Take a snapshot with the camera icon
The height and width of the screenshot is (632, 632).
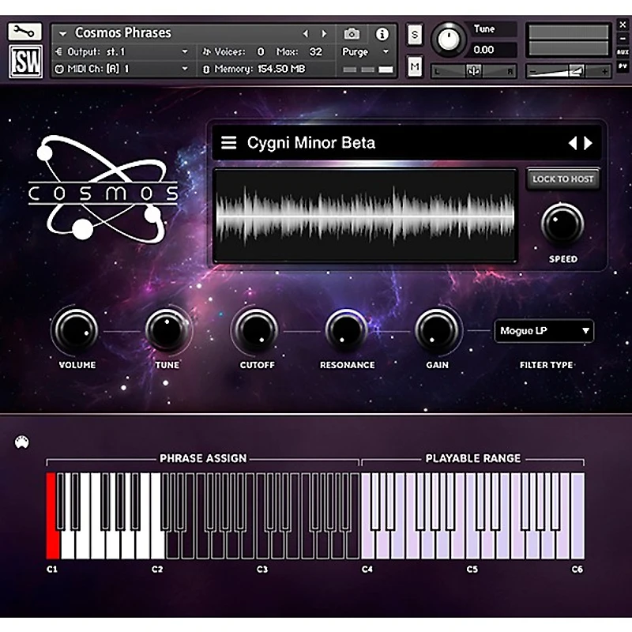click(352, 34)
